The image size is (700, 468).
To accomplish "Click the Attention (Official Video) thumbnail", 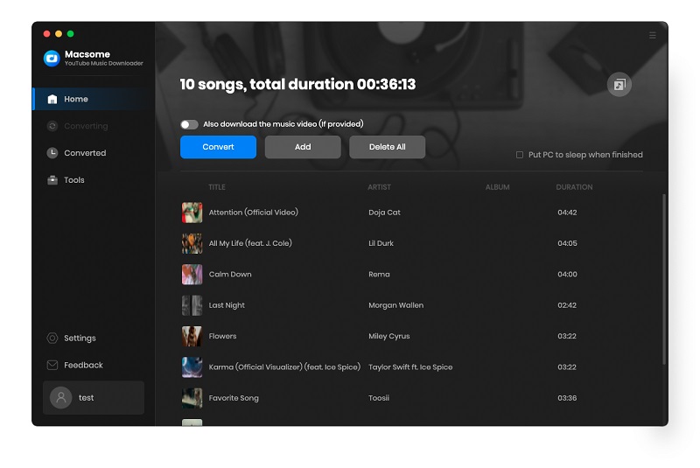I will tap(192, 213).
